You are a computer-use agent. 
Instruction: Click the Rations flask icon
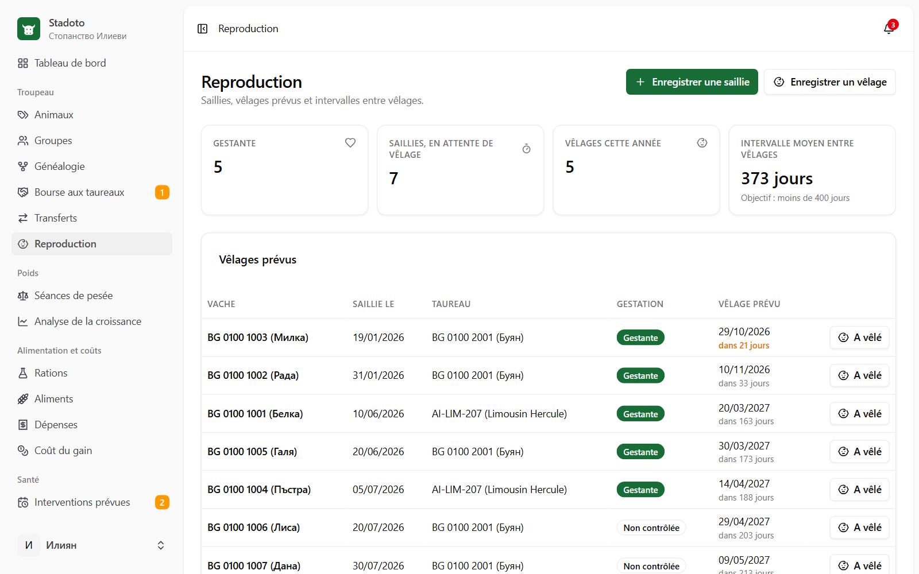23,373
